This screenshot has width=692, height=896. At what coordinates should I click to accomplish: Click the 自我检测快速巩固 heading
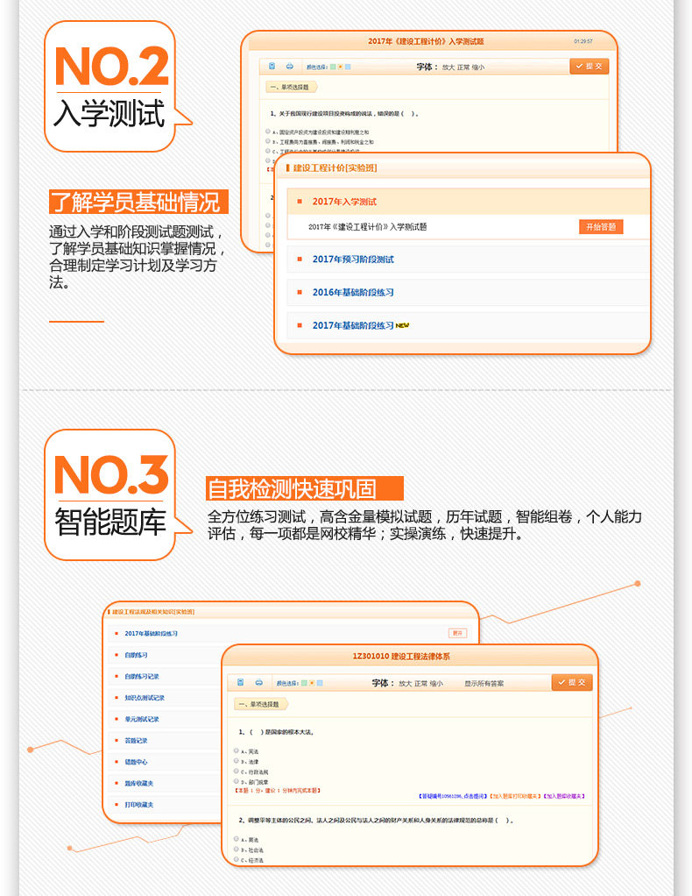[304, 489]
